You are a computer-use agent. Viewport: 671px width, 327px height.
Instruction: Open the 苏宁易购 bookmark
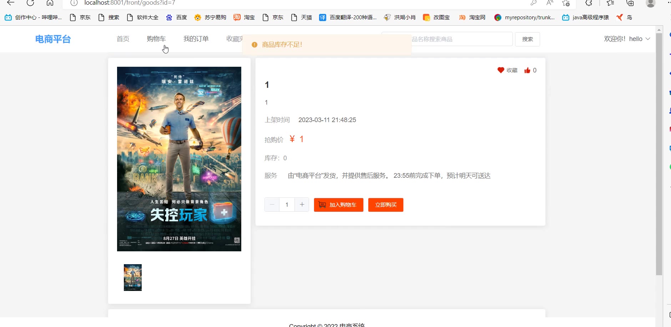[x=210, y=17]
